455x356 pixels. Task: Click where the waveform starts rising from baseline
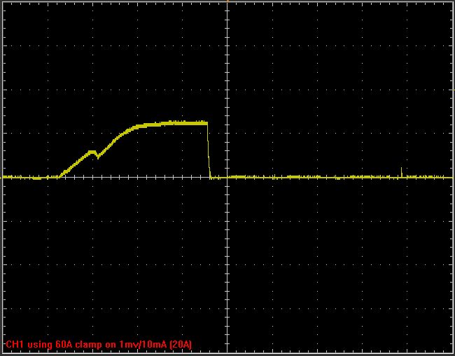coord(59,176)
